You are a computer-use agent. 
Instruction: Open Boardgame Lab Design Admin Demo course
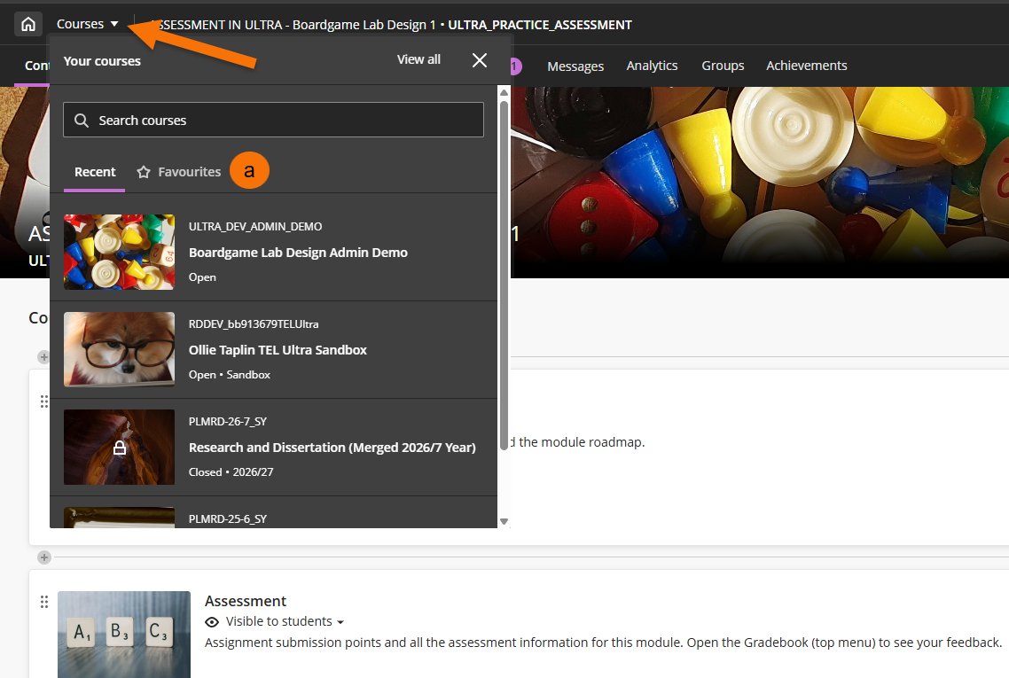(298, 253)
